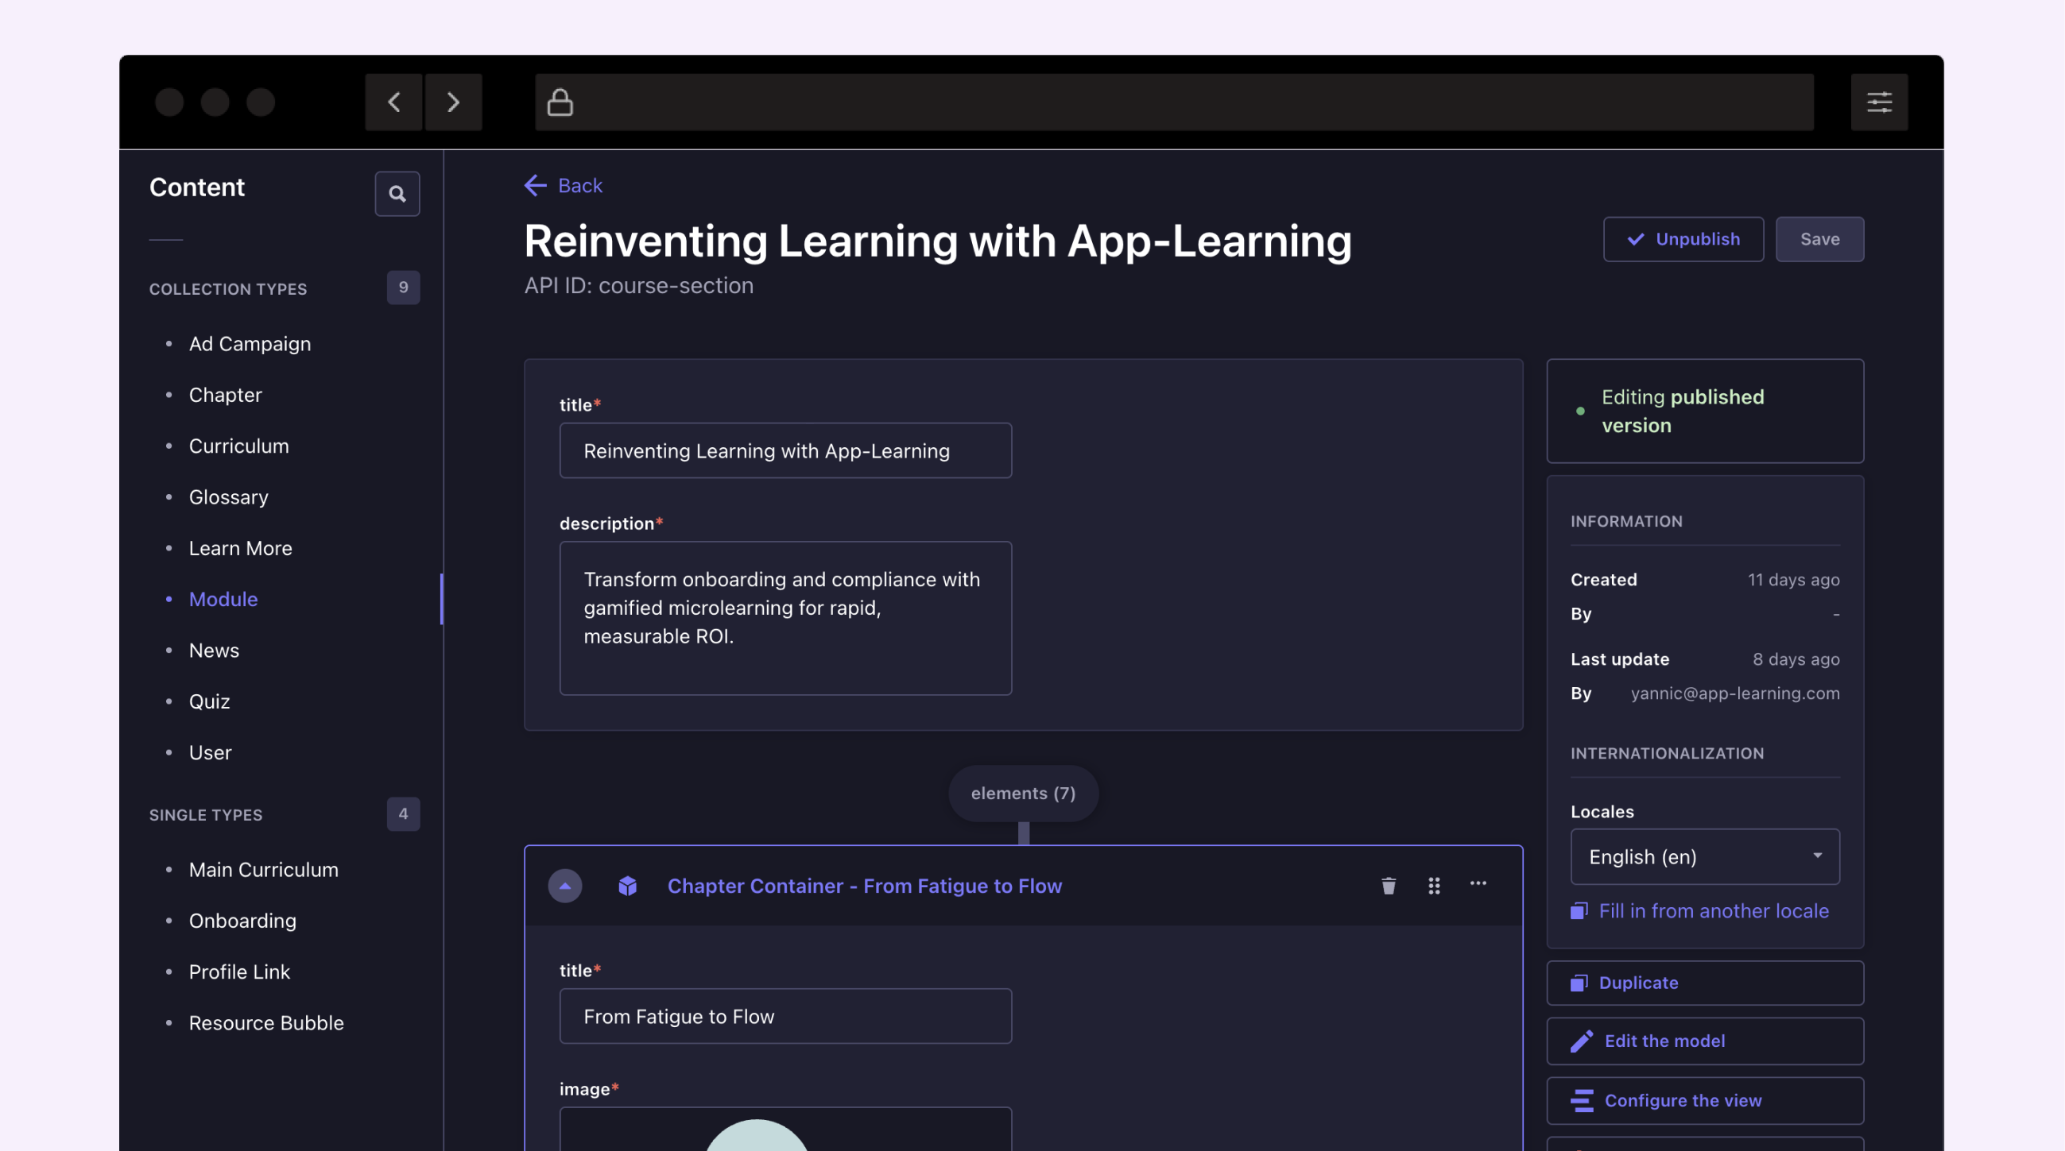The width and height of the screenshot is (2065, 1151).
Task: Grab the drag handle on Chapter Container
Action: tap(1434, 886)
